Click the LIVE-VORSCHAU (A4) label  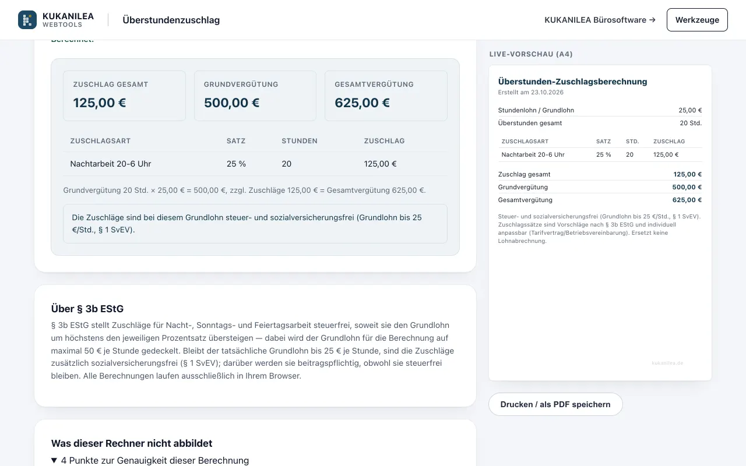(x=531, y=54)
